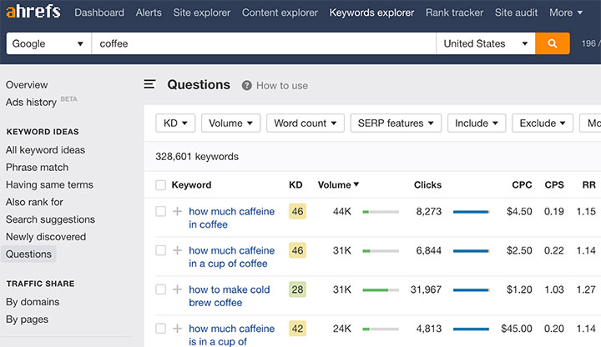Click plus icon next to 'how much caffeine in a cup of coffee'

coord(177,250)
